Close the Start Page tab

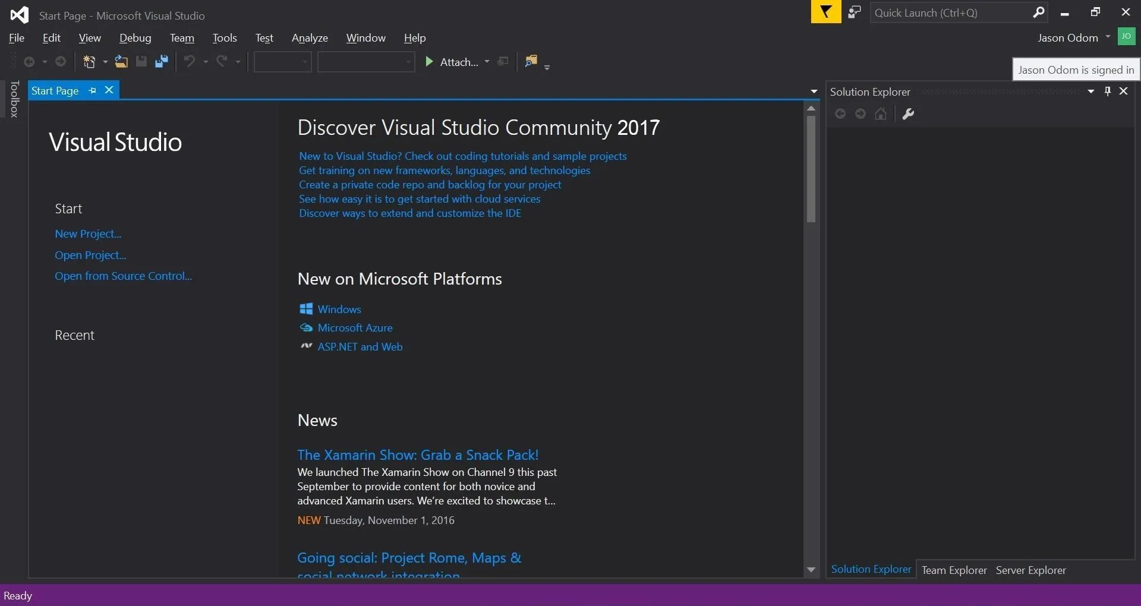[x=109, y=90]
